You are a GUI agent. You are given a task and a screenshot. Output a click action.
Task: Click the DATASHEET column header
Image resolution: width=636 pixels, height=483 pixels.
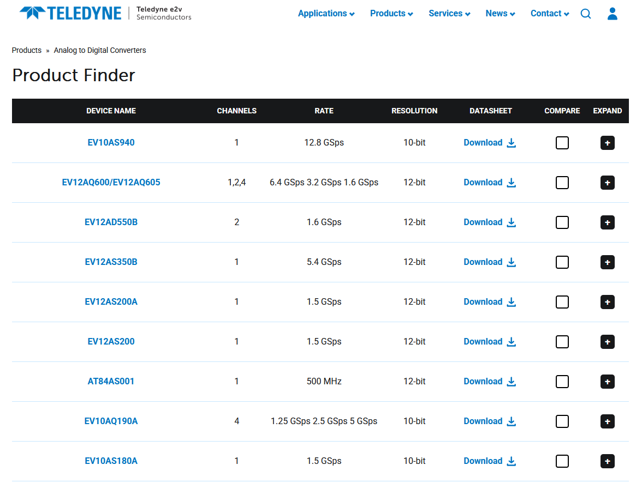[491, 111]
